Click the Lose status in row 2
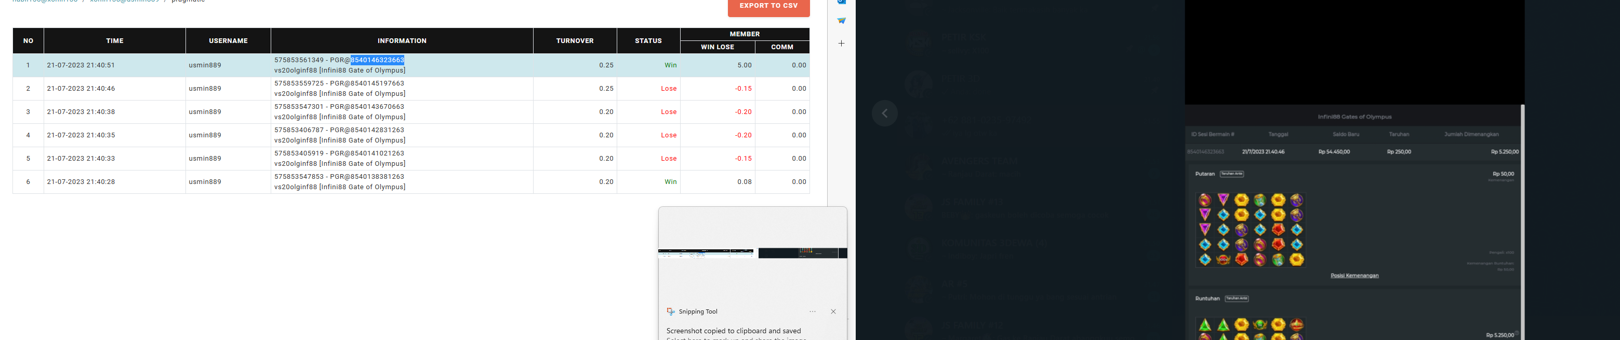 pyautogui.click(x=669, y=89)
